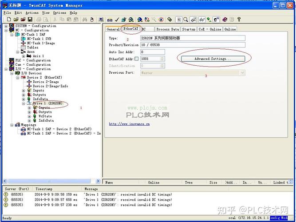
Task: Click the Device 2 (EtherCAT) node icon
Action: coord(24,77)
